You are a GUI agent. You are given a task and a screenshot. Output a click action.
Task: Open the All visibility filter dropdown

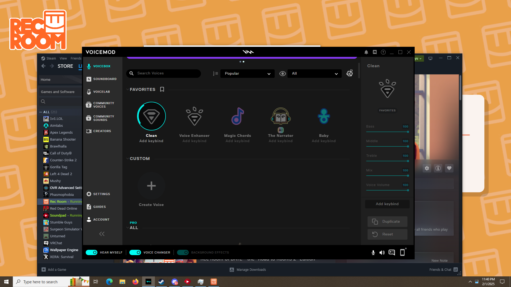314,73
